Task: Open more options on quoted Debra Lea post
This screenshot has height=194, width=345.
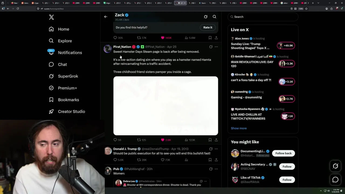Action: coord(205,181)
